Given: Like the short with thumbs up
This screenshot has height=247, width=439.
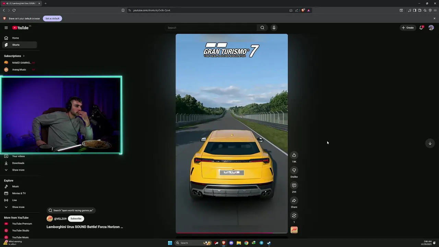Looking at the screenshot, I should (x=294, y=155).
